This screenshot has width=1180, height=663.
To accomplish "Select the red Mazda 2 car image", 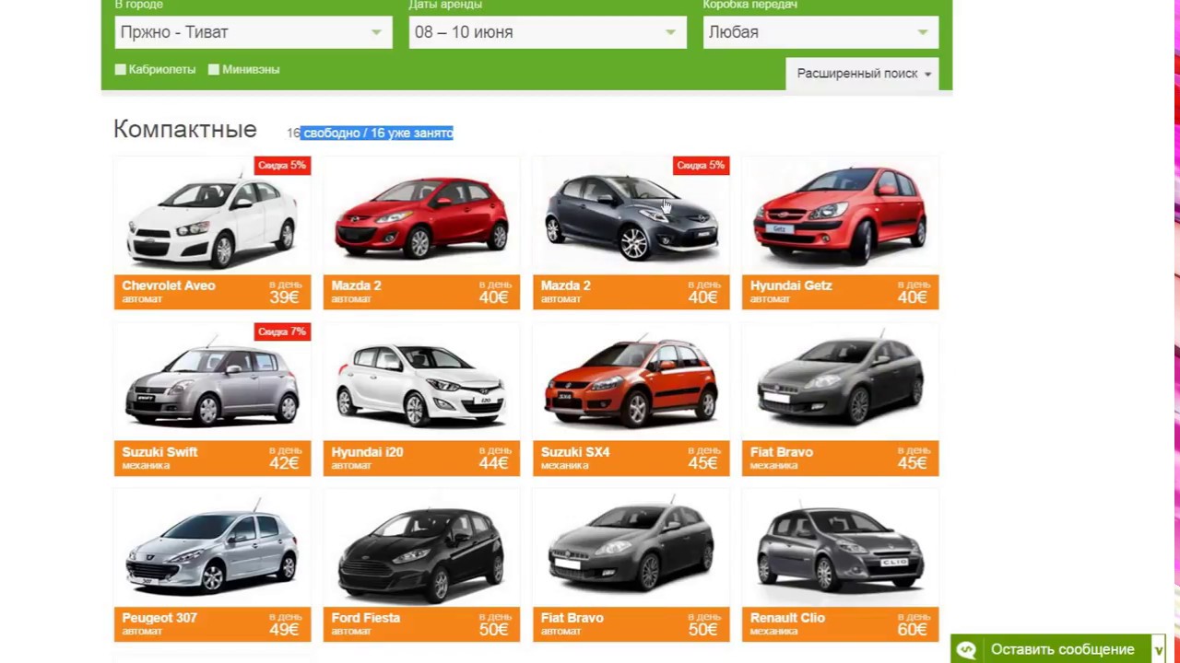I will (x=421, y=216).
